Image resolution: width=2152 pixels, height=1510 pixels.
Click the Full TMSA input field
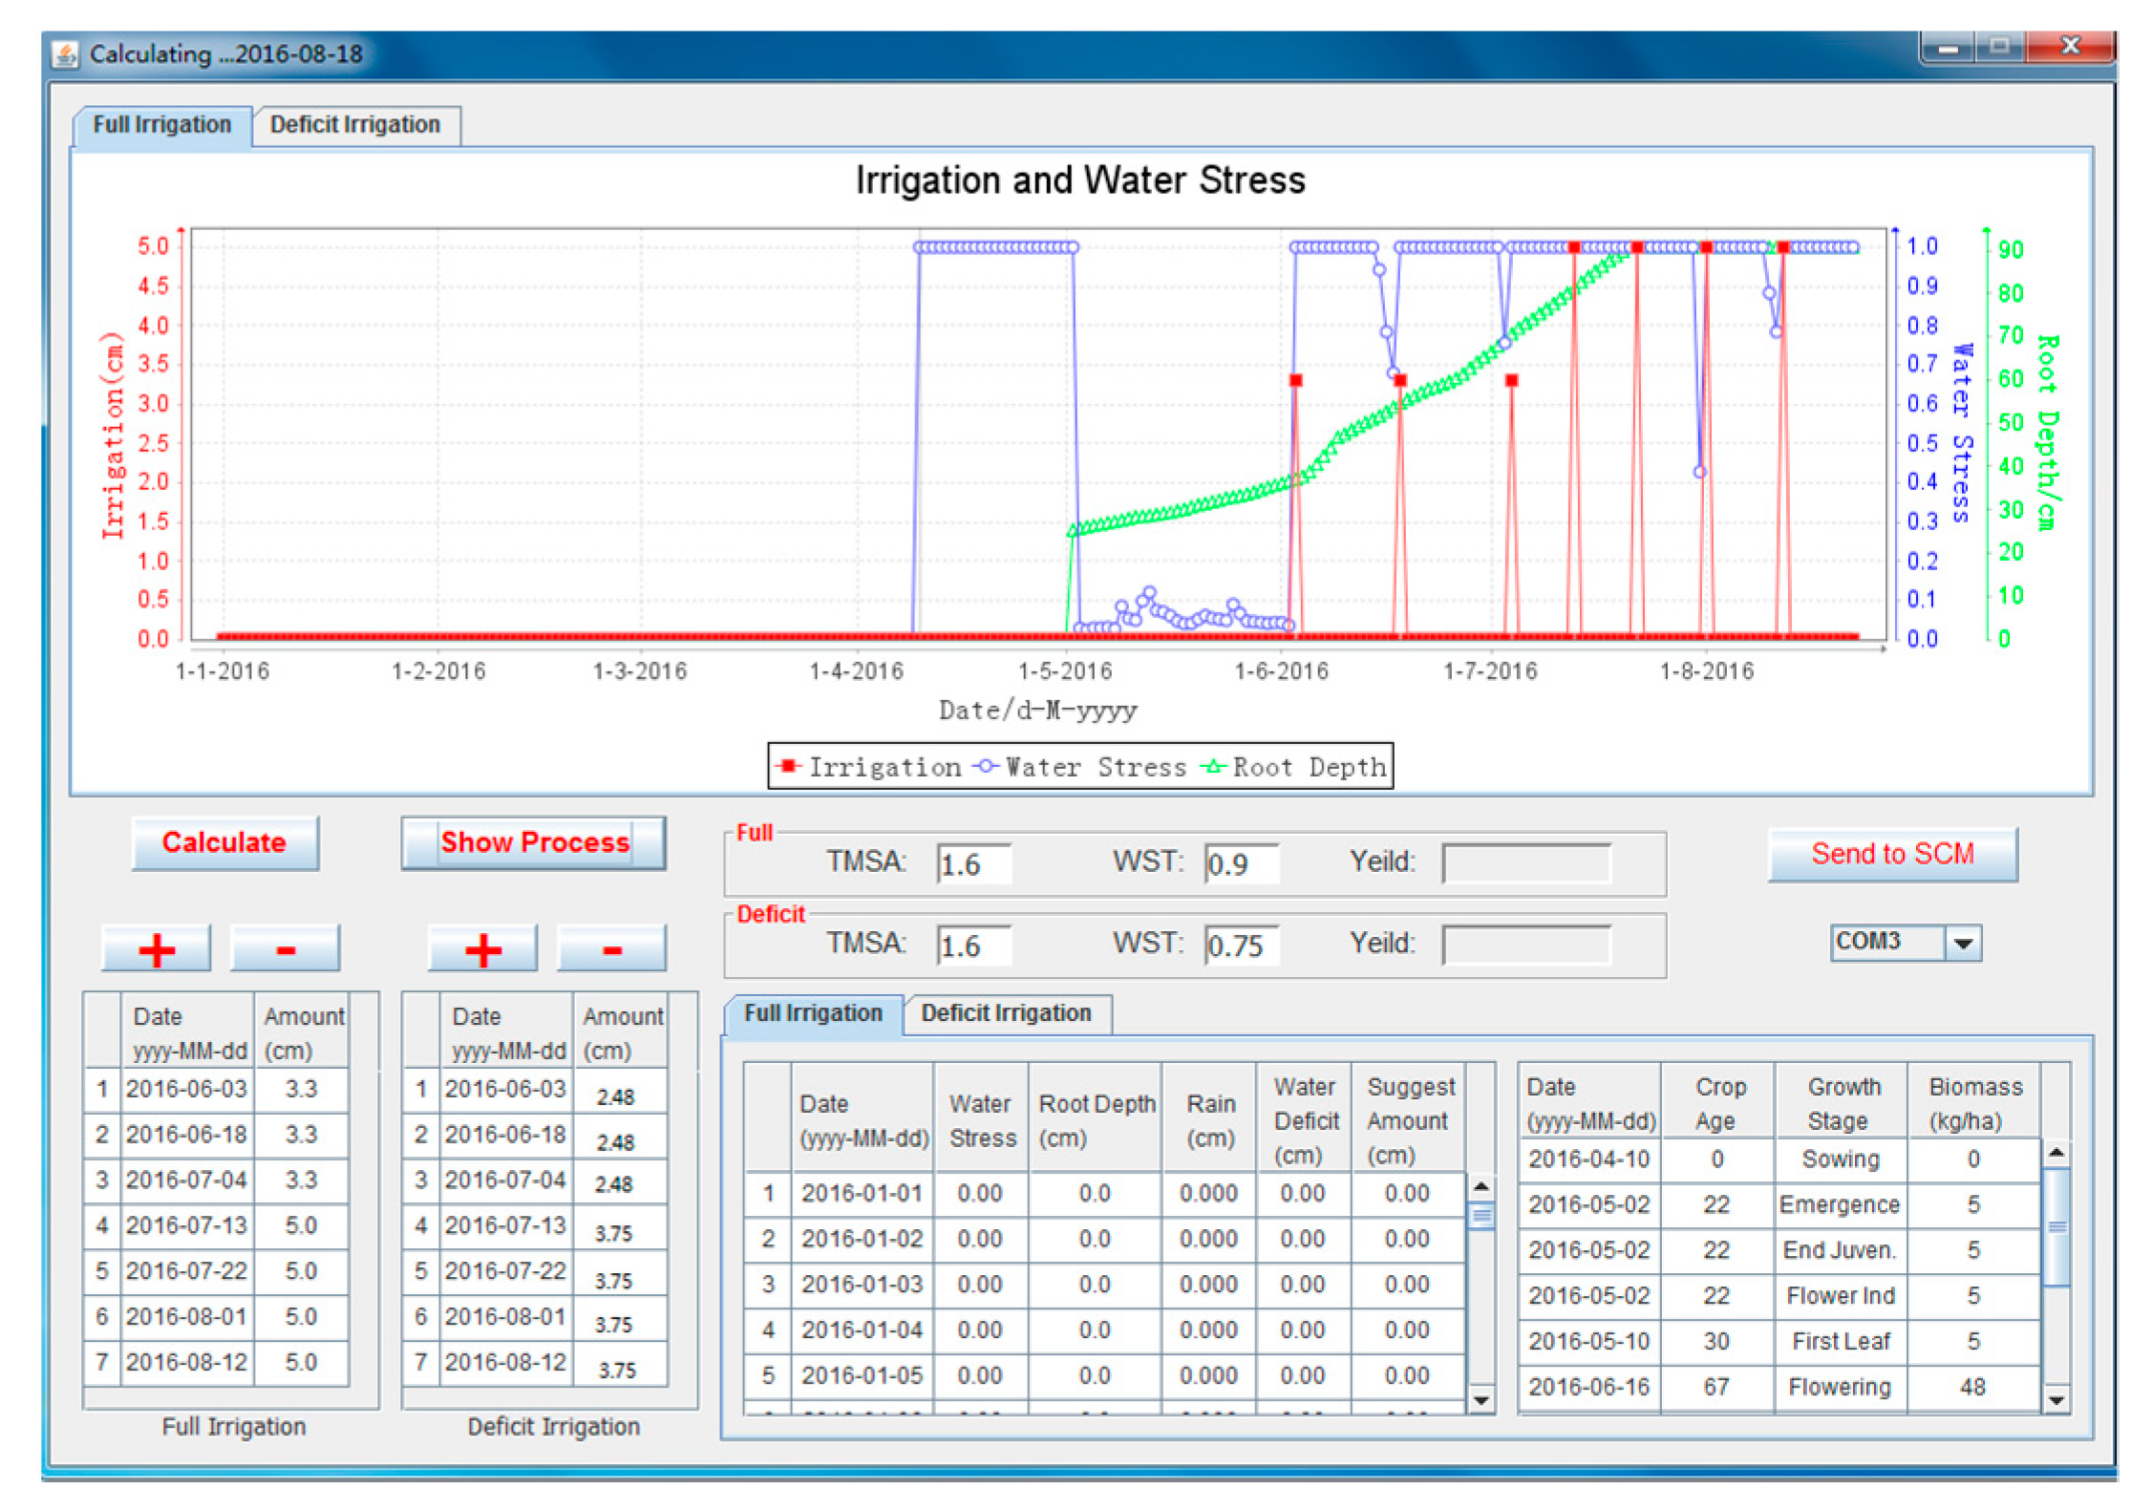[x=972, y=864]
